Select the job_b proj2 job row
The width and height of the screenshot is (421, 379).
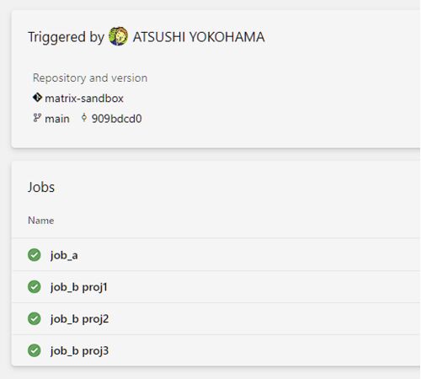pos(216,318)
